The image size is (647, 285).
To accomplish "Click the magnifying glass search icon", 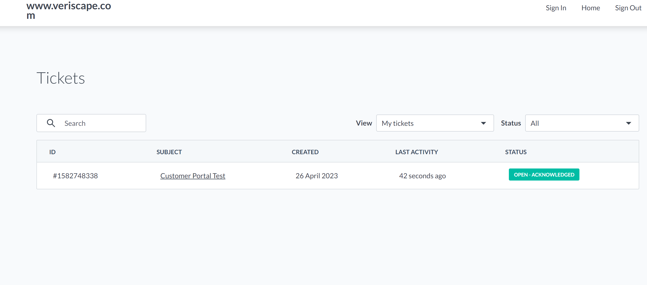I will coord(51,123).
